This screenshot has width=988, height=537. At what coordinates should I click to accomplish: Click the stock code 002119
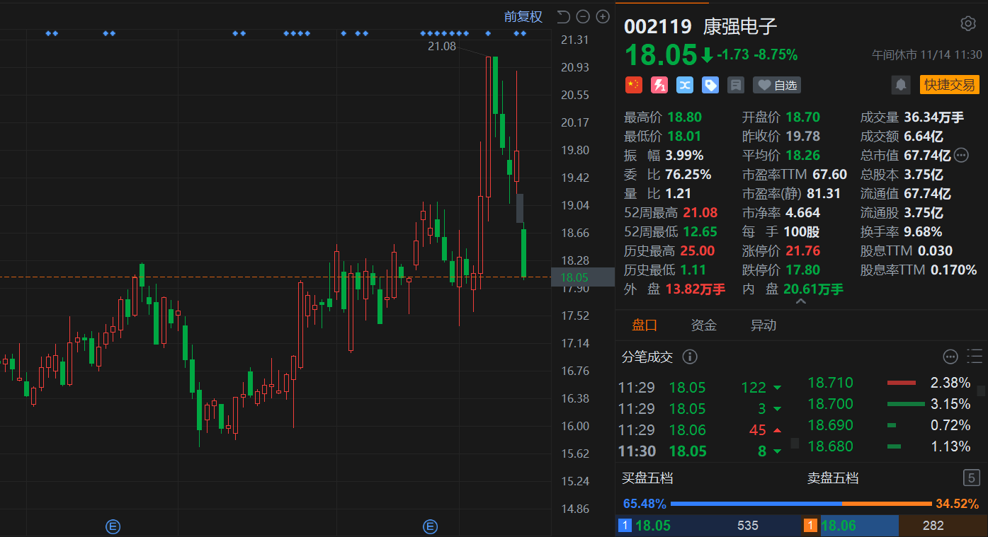(x=658, y=27)
